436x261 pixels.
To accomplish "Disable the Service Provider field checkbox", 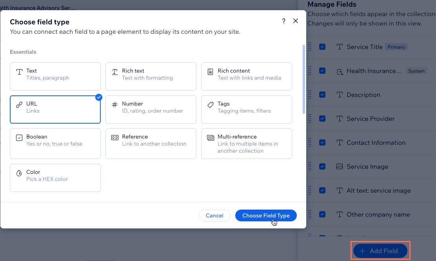I will point(322,119).
